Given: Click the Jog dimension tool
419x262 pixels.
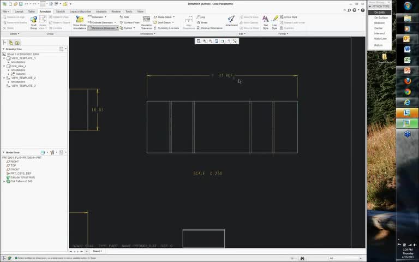Looking at the screenshot, I should (201, 17).
